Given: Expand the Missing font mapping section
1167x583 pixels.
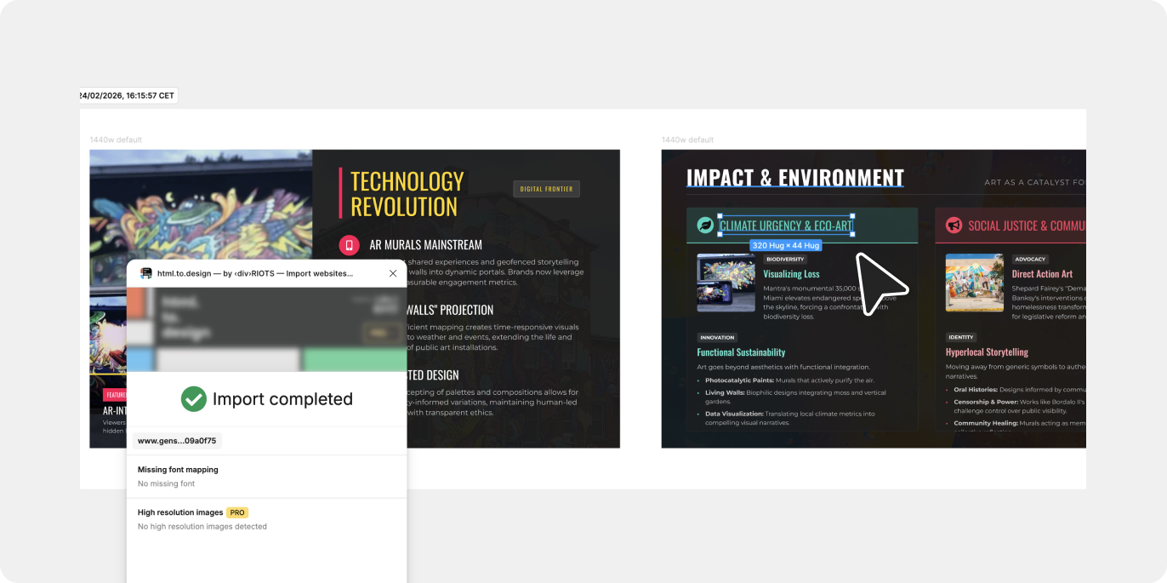Looking at the screenshot, I should click(178, 469).
